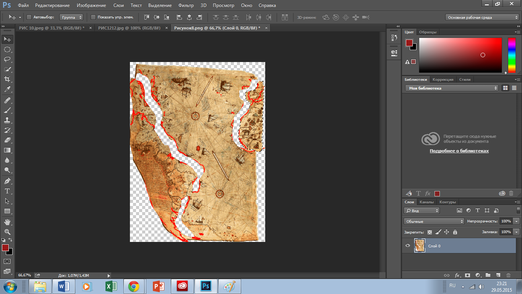The height and width of the screenshot is (294, 522).
Task: Toggle the layer filter switch
Action: tap(518, 210)
